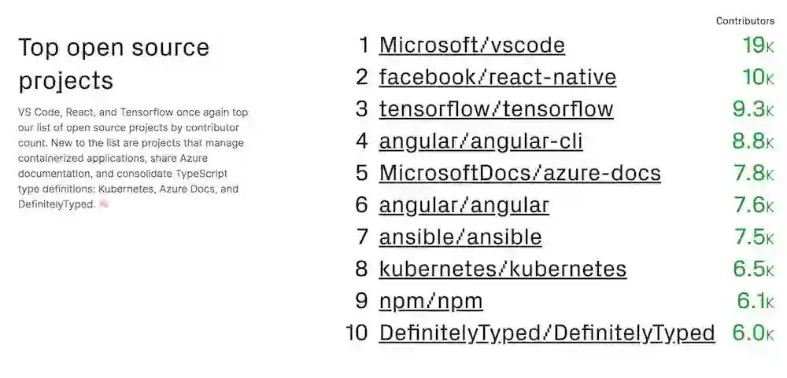Image resolution: width=787 pixels, height=378 pixels.
Task: Click the facebook/react-native link
Action: coord(497,78)
